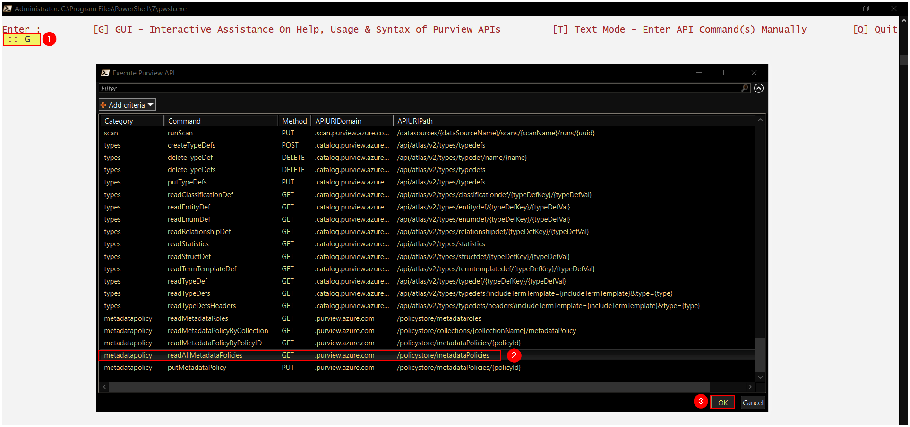
Task: Click the list scroll-down arrow
Action: (x=760, y=377)
